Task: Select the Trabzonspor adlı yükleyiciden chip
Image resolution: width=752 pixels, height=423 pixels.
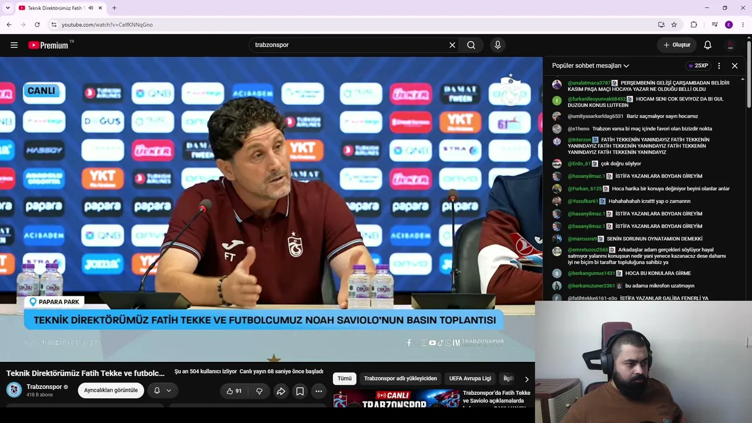Action: [401, 379]
